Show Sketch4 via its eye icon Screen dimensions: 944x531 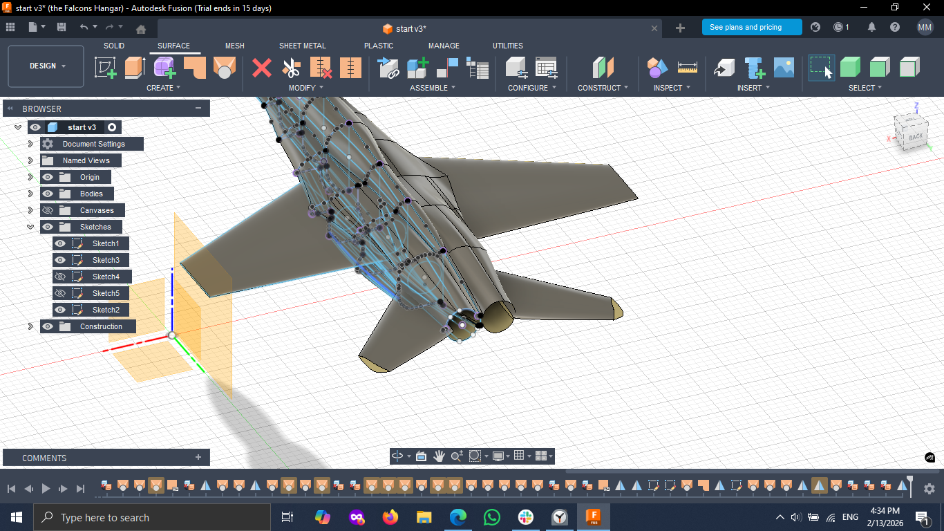pyautogui.click(x=60, y=277)
